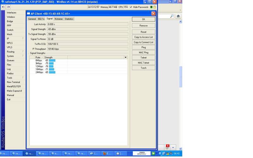Select the 24Mbps signal strength row
Viewport: 253px width, 158px height.
pyautogui.click(x=78, y=72)
